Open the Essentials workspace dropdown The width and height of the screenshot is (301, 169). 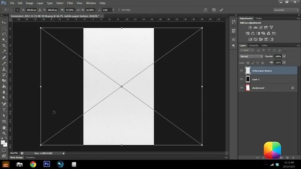[x=286, y=10]
